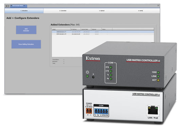
Task: Select the USB Extender xi R row
Action: click(x=103, y=34)
